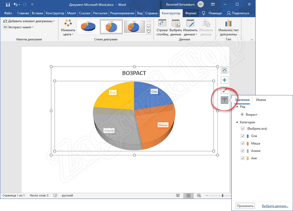The width and height of the screenshot is (293, 211).
Task: Click the Undo arrow icon
Action: 15,4
